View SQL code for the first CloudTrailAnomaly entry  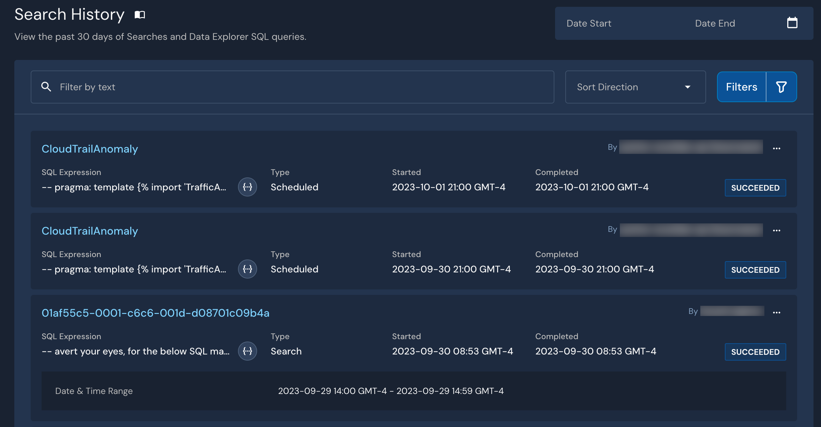coord(247,187)
